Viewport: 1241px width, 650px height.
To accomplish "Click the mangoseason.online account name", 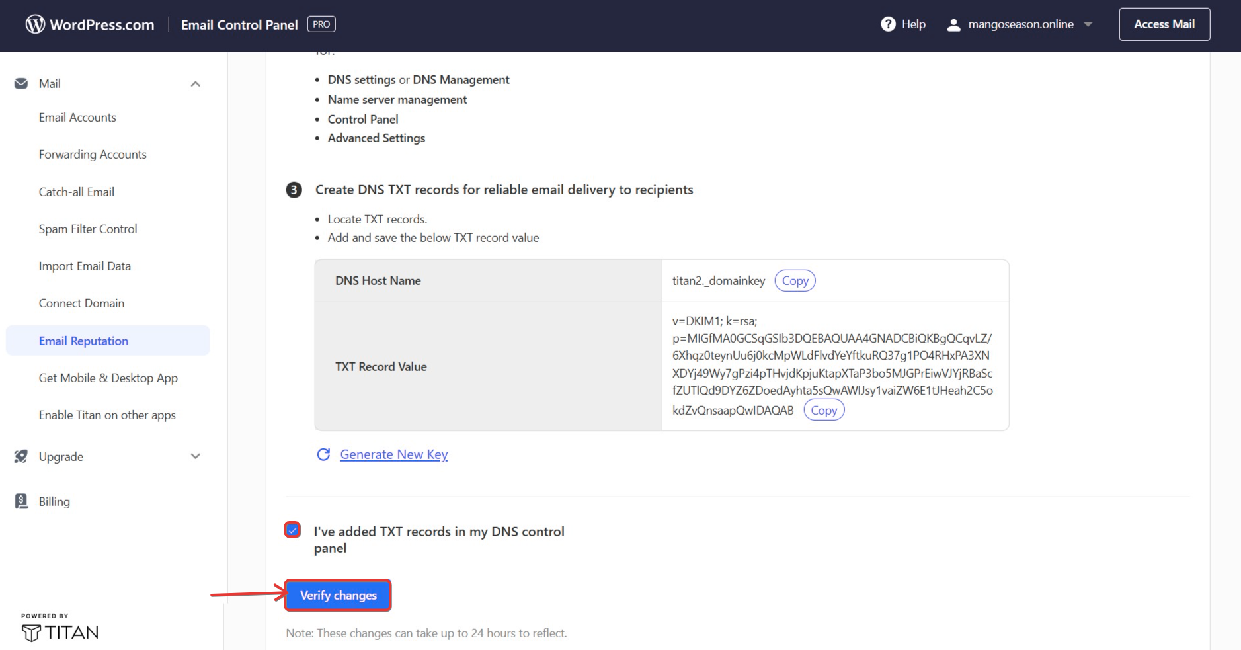I will (1021, 24).
